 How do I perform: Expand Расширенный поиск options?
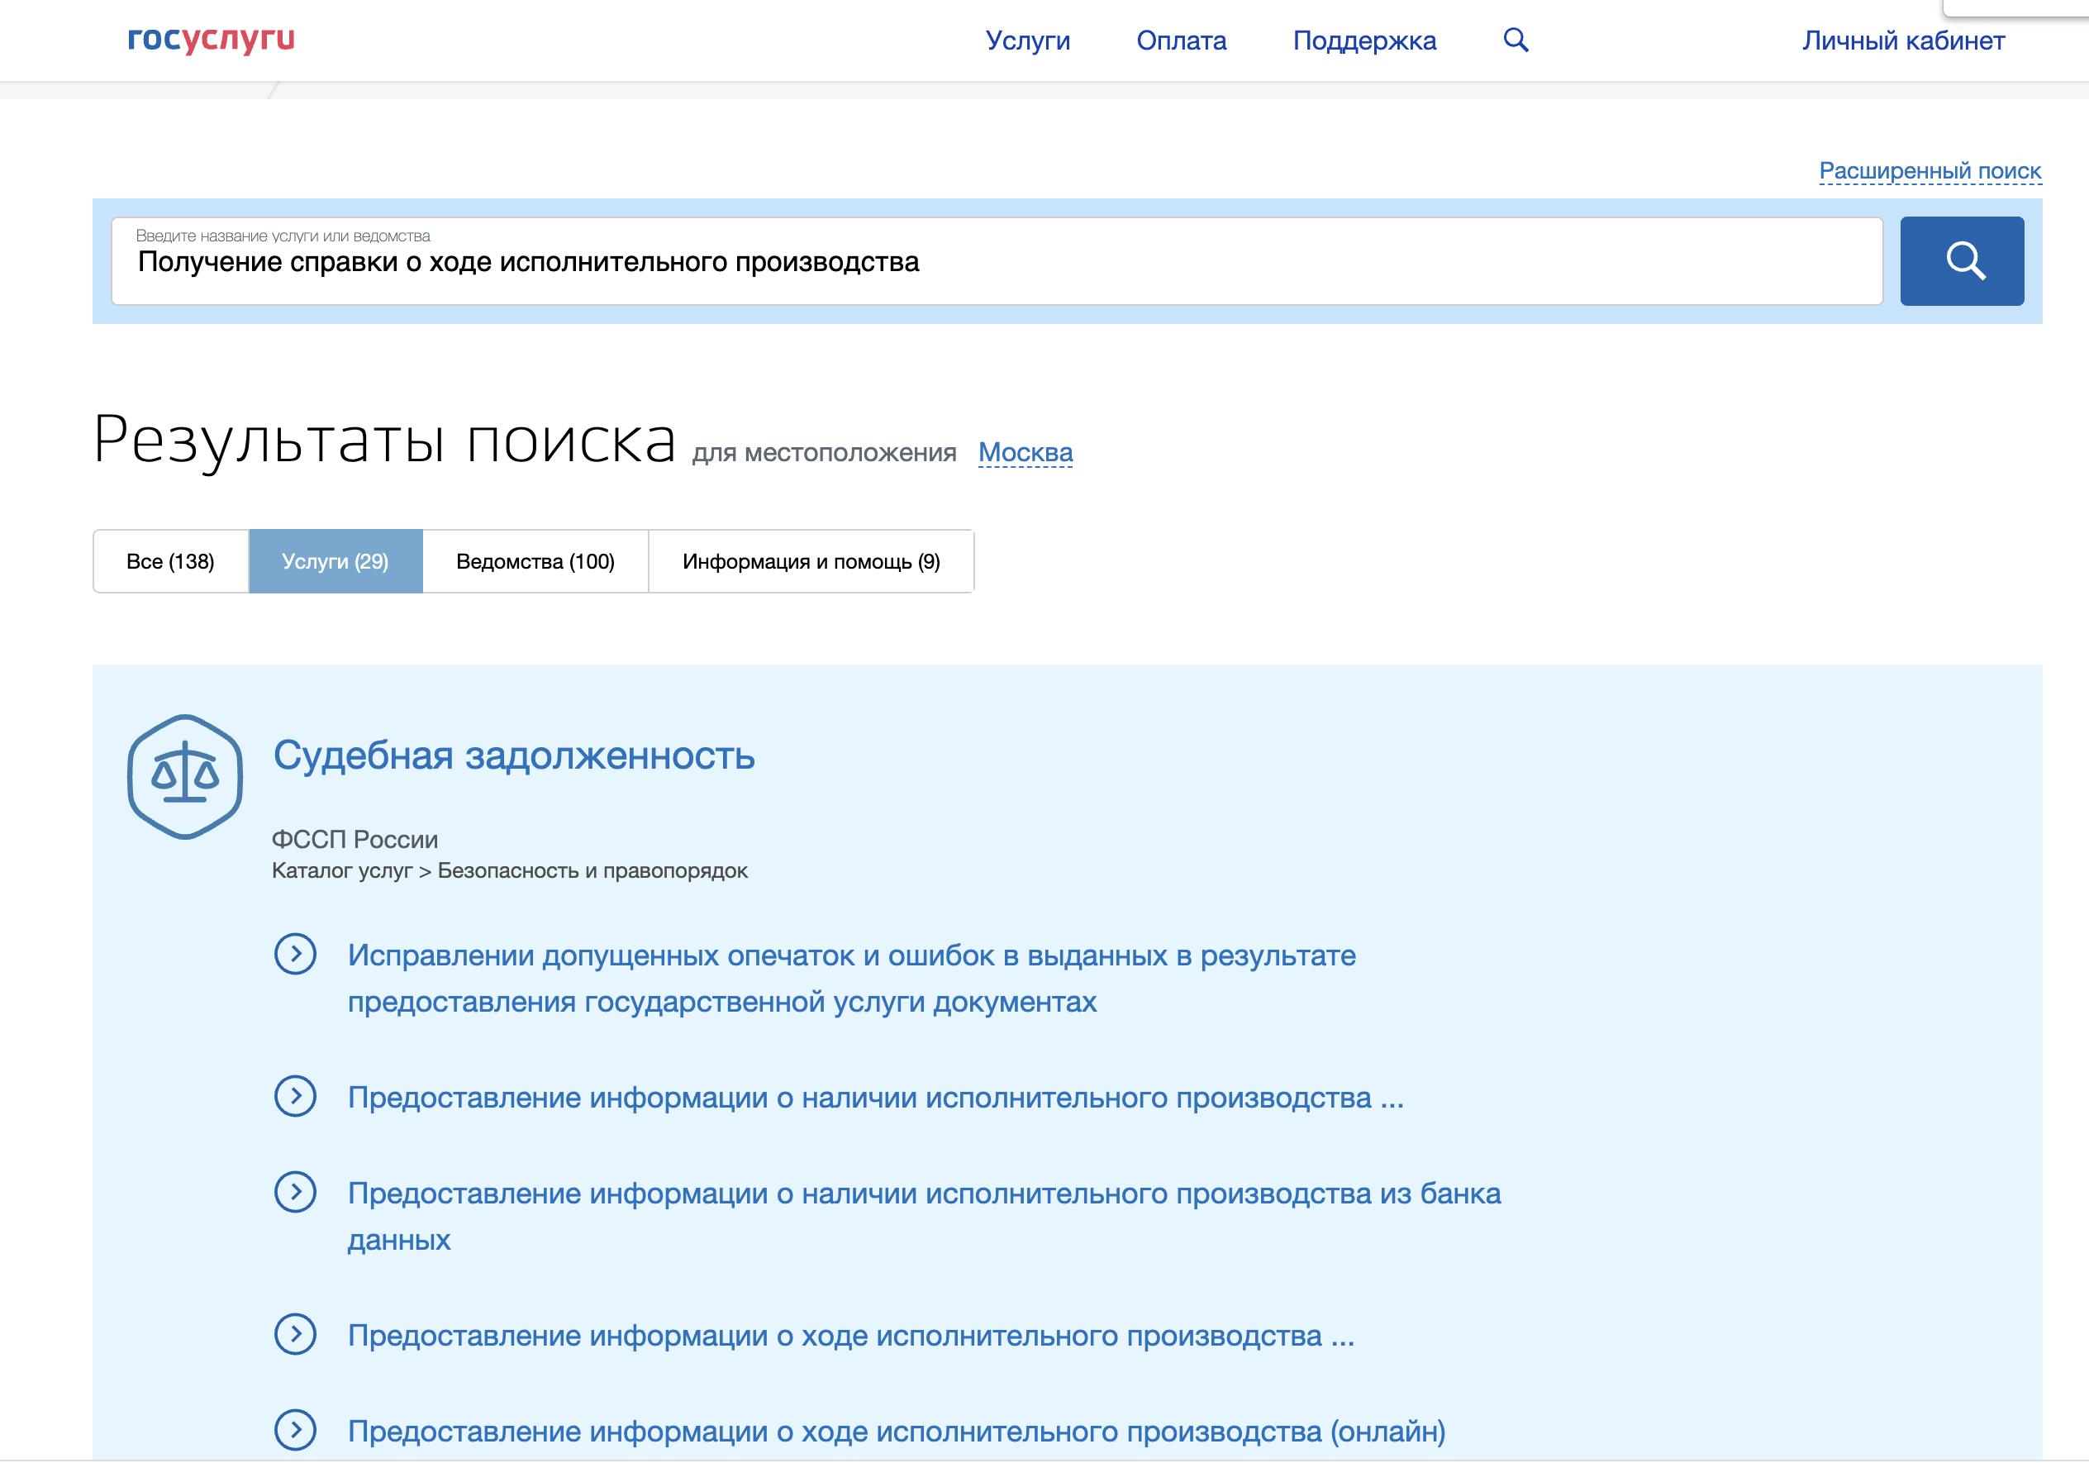tap(1929, 171)
